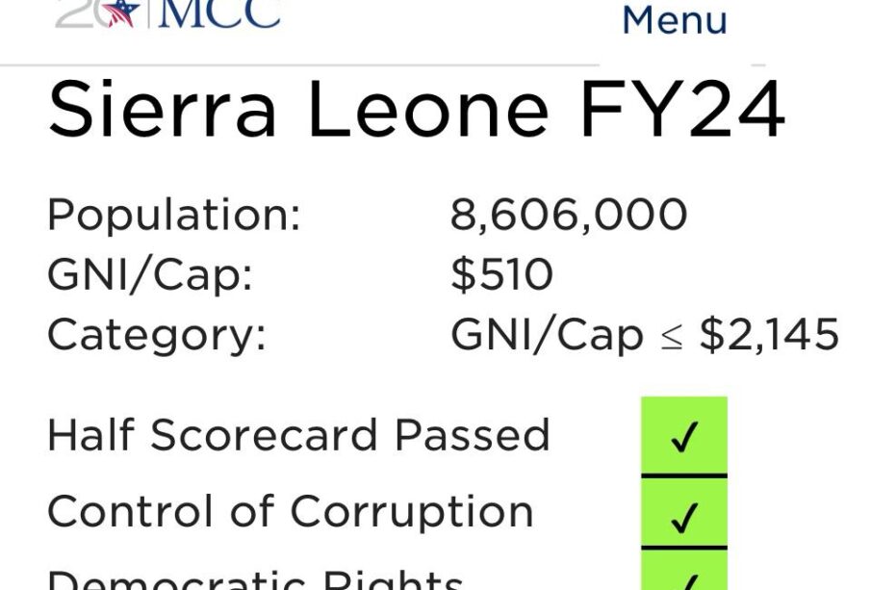Click the Democratic Rights green checkmark box
Screen dimensions: 871x590
click(683, 570)
